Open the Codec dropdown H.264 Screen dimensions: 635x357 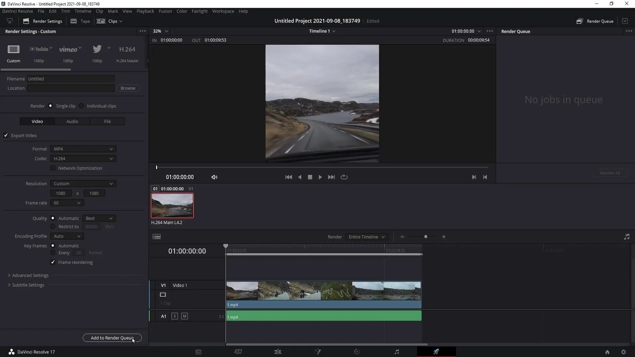[83, 159]
